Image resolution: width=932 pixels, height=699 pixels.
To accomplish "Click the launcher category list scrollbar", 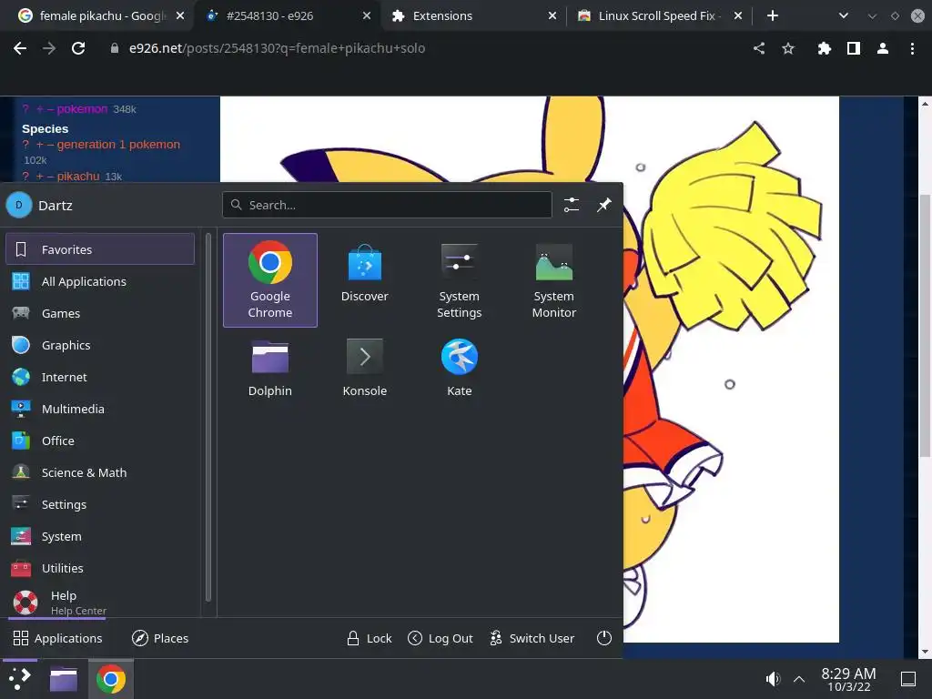I will [x=208, y=417].
